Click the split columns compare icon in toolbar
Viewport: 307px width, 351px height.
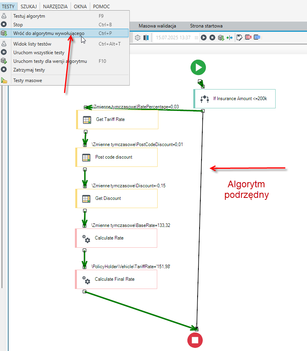tap(146, 38)
